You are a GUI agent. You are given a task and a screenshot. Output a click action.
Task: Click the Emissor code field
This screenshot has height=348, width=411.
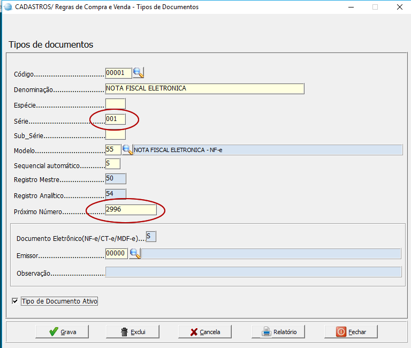pyautogui.click(x=116, y=254)
